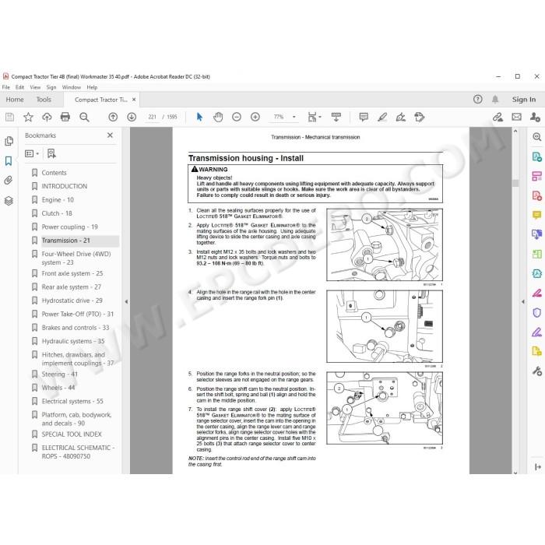Open the Help menu
Image resolution: width=545 pixels, height=545 pixels.
92,87
